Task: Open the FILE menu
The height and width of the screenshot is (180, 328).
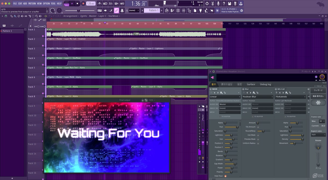Action: tap(15, 3)
